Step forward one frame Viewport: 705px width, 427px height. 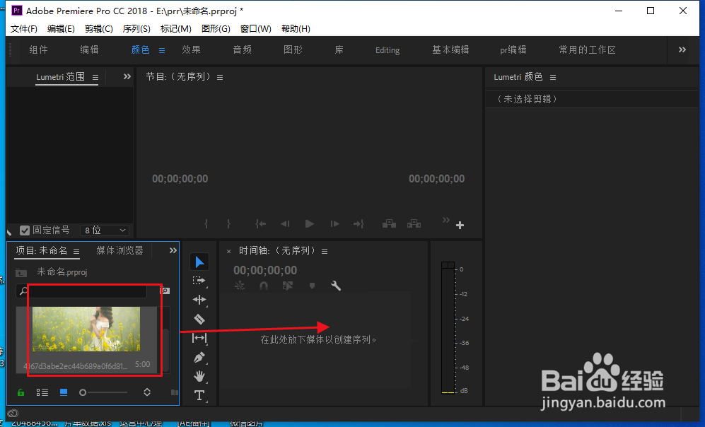click(x=334, y=224)
